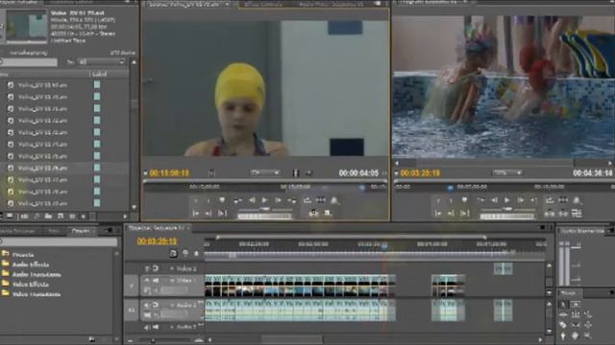Viewport: 615px width, 345px height.
Task: Open Source monitor zoom level dropdown
Action: (265, 172)
